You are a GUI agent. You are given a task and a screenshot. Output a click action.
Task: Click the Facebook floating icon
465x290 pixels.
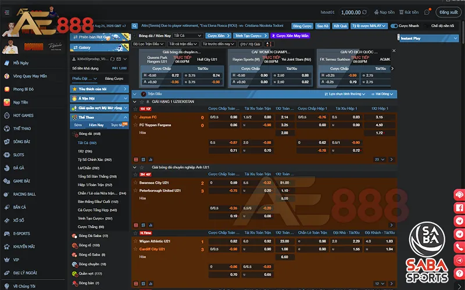pos(459,208)
